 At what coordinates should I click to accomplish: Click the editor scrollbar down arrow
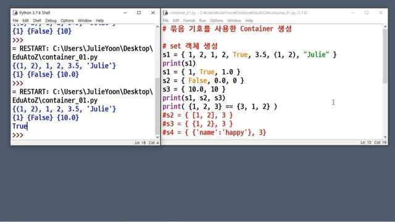pyautogui.click(x=385, y=137)
